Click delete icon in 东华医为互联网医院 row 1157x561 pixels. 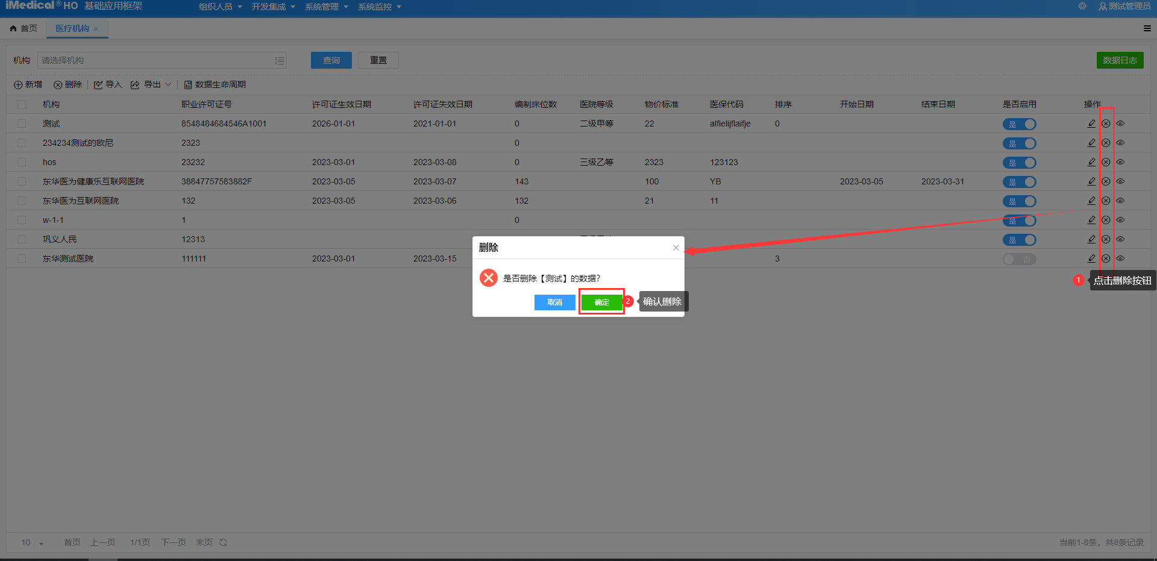[x=1106, y=201]
